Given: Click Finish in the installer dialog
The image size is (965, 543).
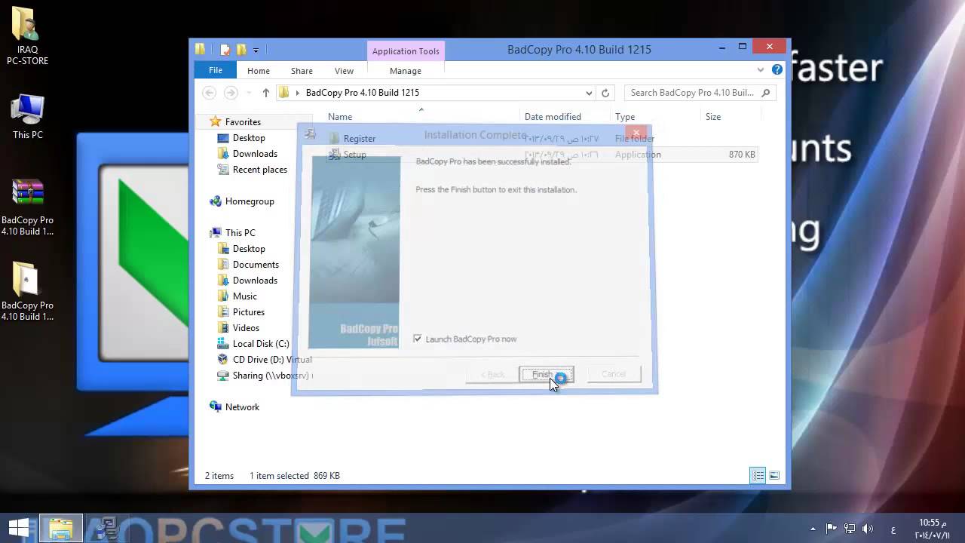Looking at the screenshot, I should pyautogui.click(x=546, y=375).
